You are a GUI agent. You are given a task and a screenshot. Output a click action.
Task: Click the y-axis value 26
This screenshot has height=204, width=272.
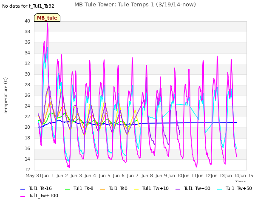click(x=27, y=95)
